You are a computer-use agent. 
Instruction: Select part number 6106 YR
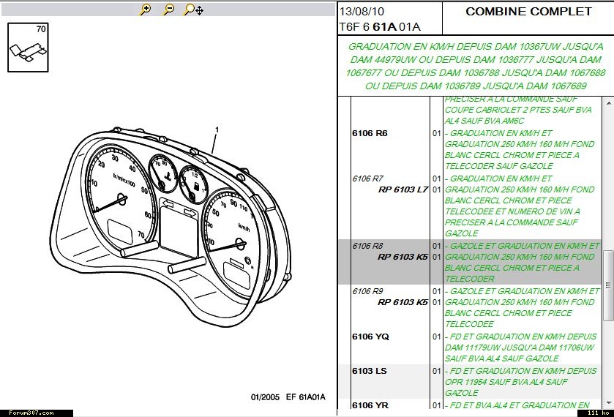(370, 405)
